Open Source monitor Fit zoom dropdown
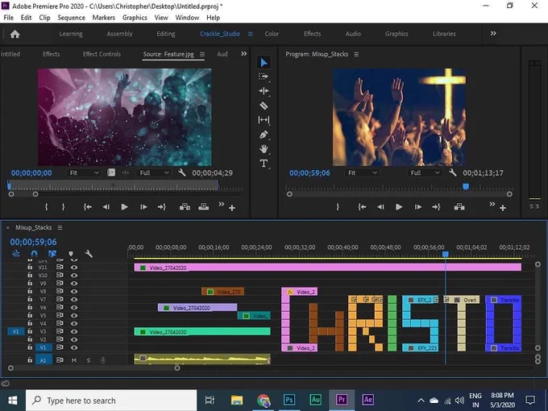The image size is (548, 411). point(84,172)
